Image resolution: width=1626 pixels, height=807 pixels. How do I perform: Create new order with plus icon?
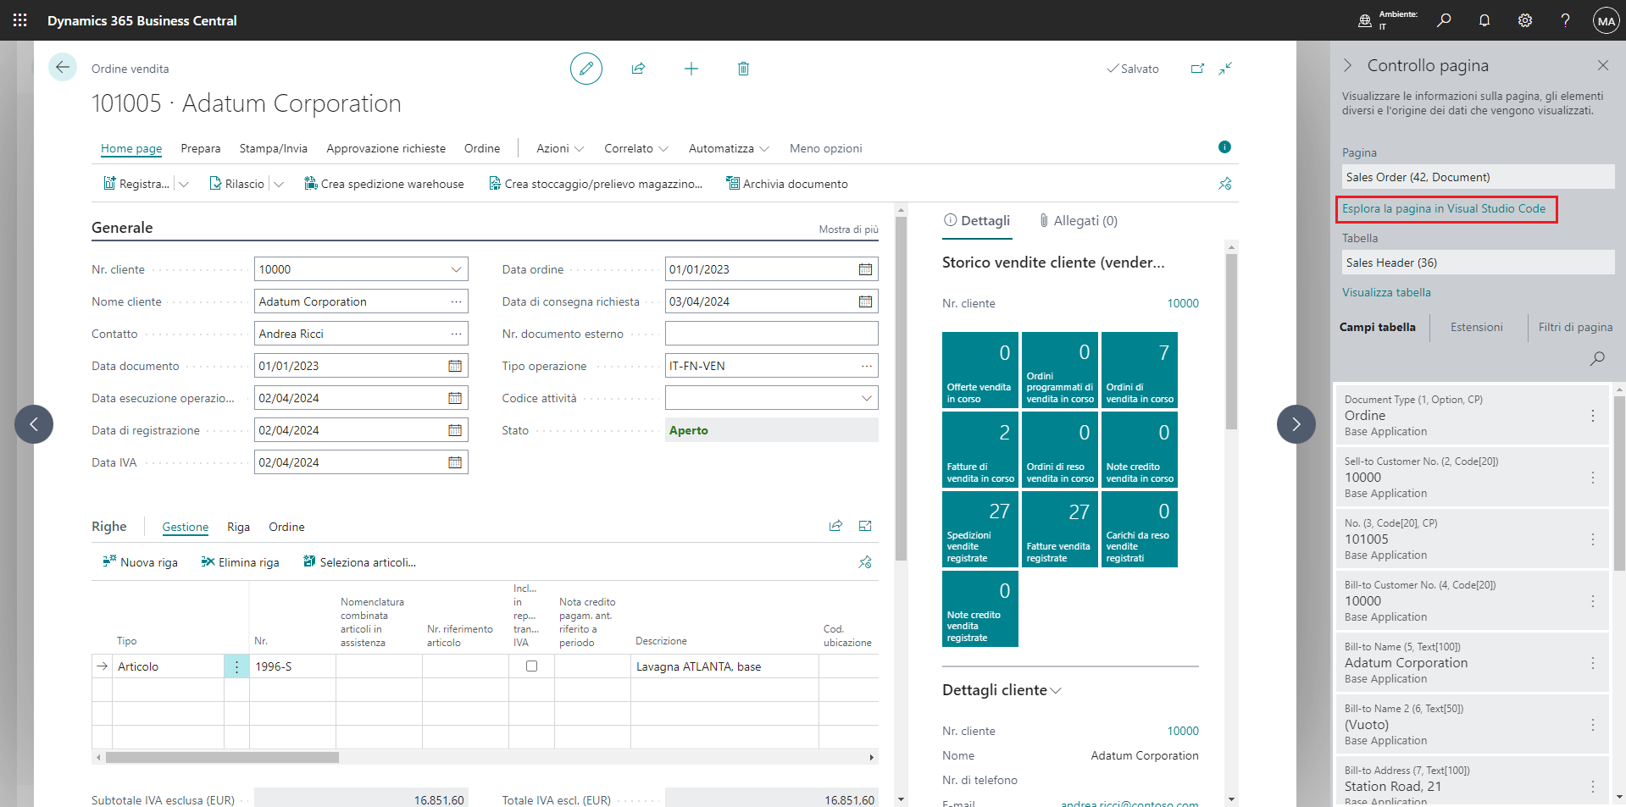coord(691,69)
